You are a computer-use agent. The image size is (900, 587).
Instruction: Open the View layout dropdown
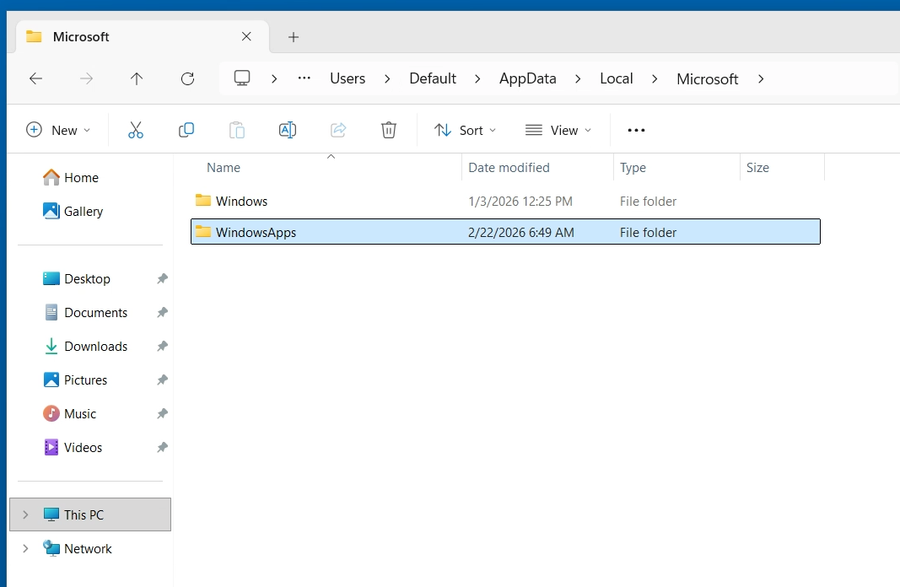point(558,130)
